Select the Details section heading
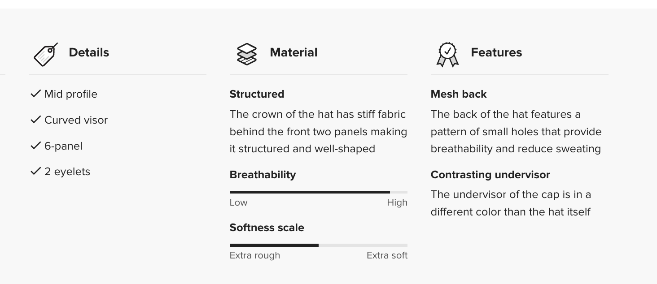 [x=89, y=52]
